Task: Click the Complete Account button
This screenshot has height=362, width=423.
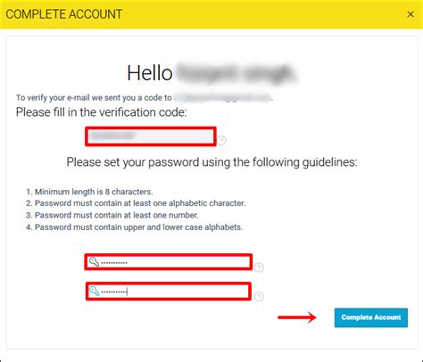Action: (371, 317)
